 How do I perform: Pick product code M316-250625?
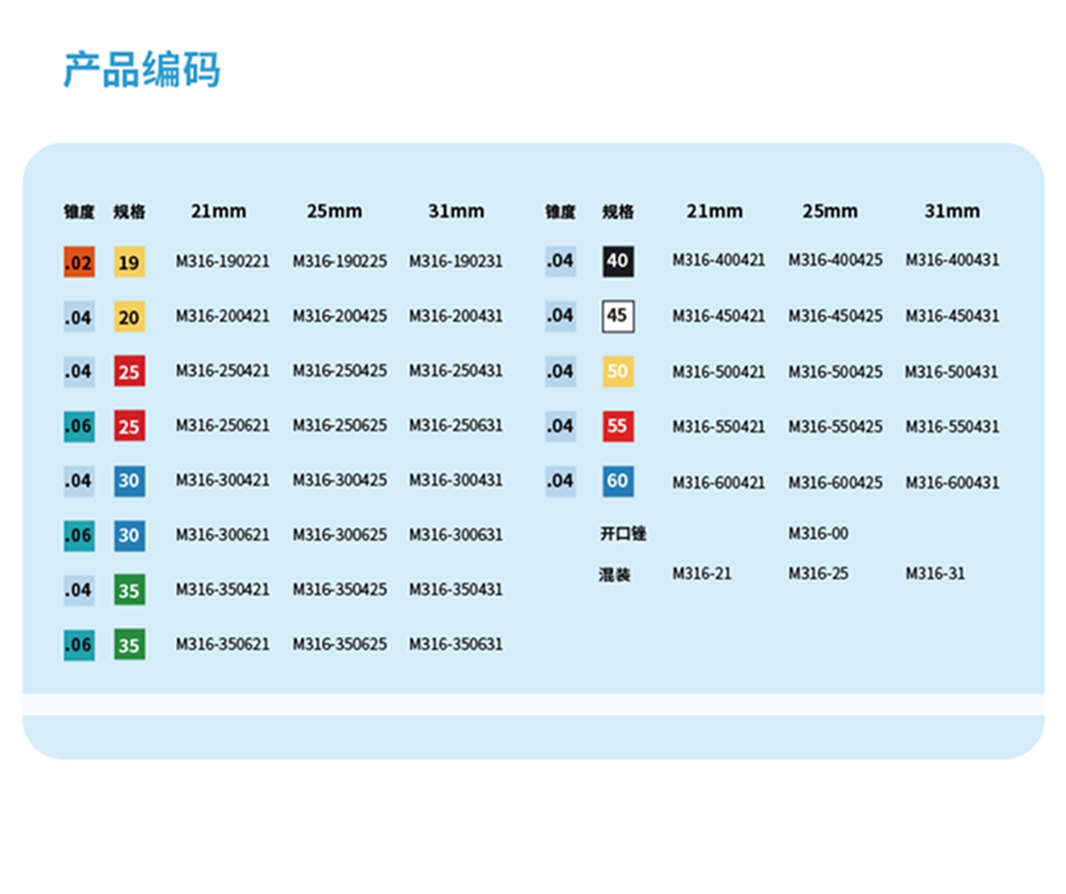tap(339, 426)
